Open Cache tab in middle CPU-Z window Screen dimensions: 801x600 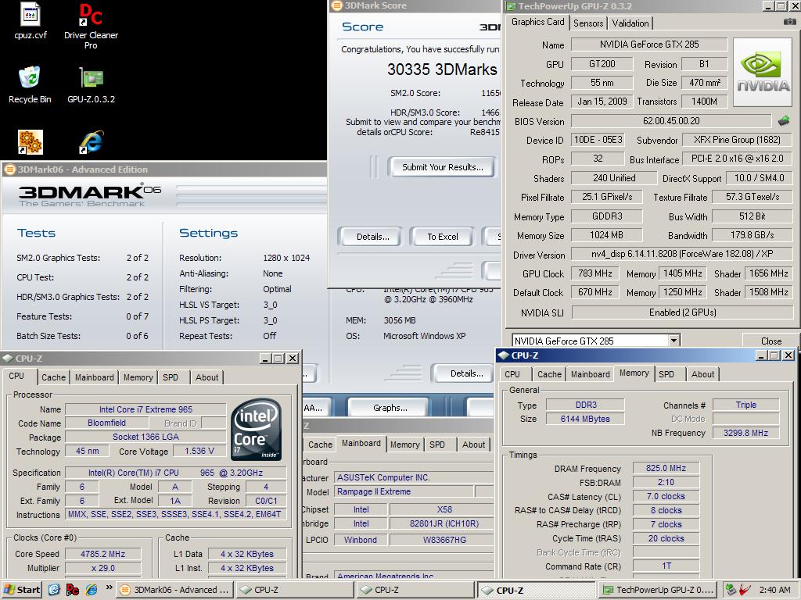[320, 445]
